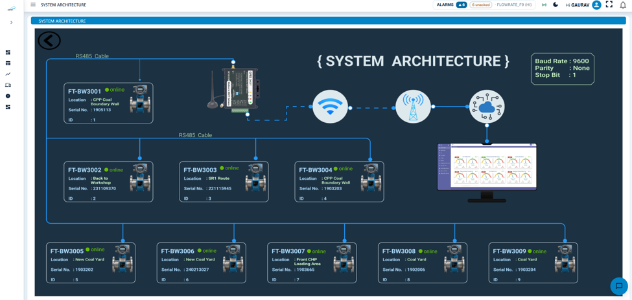Click the flowmeter image on FT-BW3001 card
Viewport: 632px width, 300px height.
(x=139, y=99)
